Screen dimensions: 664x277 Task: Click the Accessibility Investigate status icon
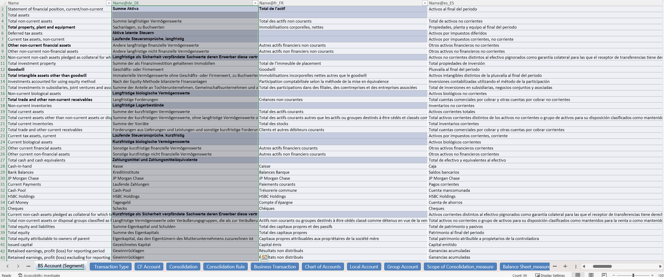coord(20,275)
